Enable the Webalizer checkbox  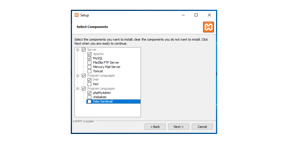point(90,97)
